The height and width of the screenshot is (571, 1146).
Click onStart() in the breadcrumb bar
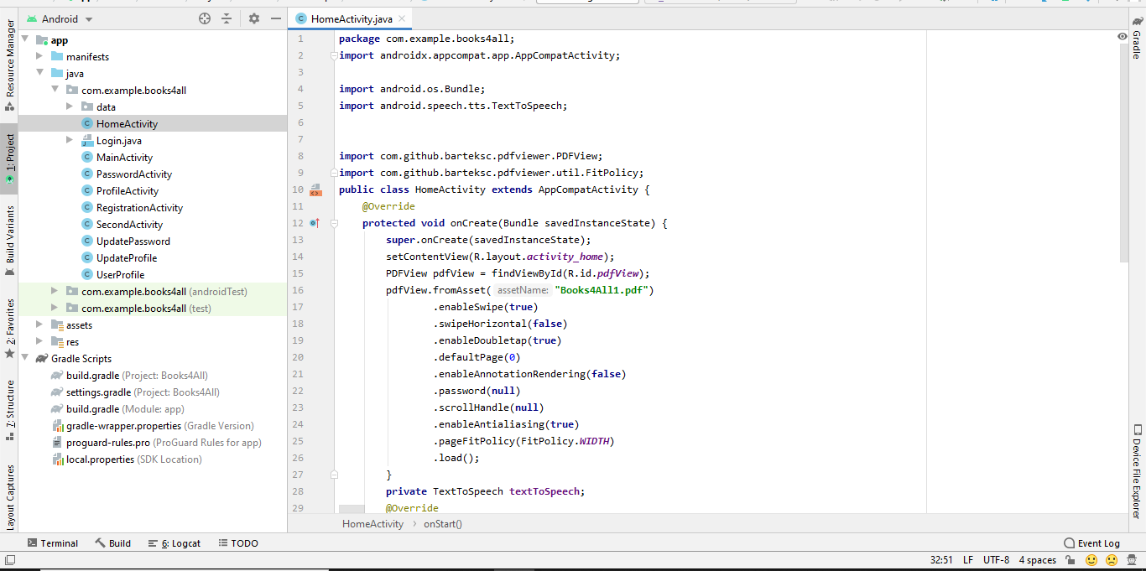(443, 523)
